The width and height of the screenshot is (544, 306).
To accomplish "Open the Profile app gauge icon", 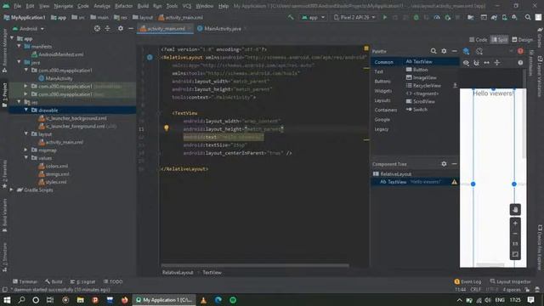I will point(437,17).
